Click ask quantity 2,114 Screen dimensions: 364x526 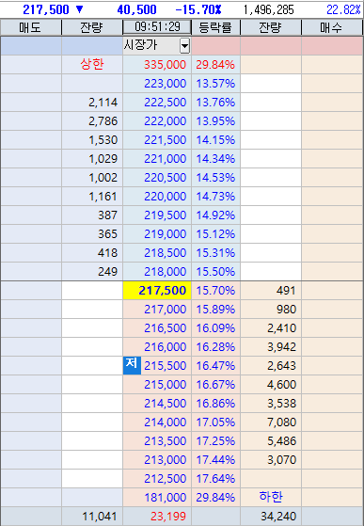(x=103, y=102)
